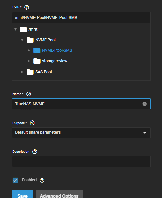Open the Purpose dropdown menu
162x198 pixels.
point(81,133)
